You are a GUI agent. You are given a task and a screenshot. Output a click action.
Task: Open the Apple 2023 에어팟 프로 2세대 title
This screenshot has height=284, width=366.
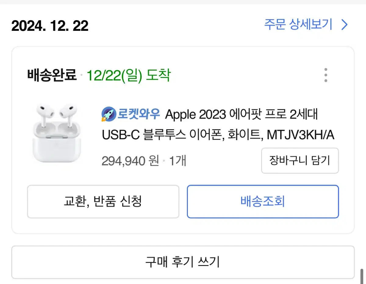(242, 115)
